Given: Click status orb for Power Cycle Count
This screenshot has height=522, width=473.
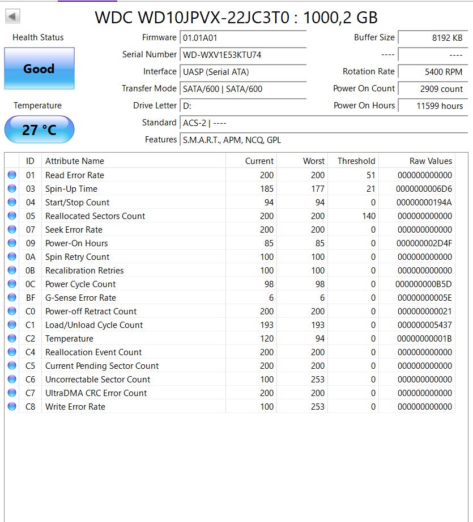Looking at the screenshot, I should point(12,284).
